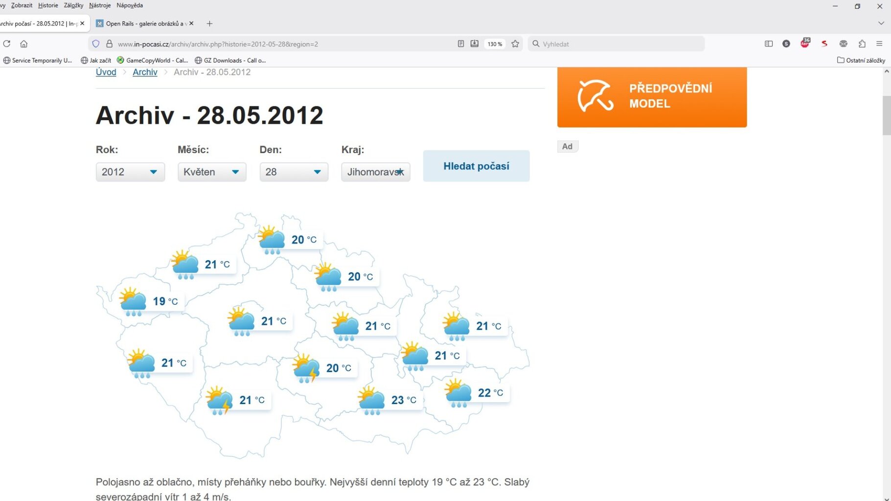The width and height of the screenshot is (891, 501).
Task: Close the Open Rails tab
Action: coord(191,23)
